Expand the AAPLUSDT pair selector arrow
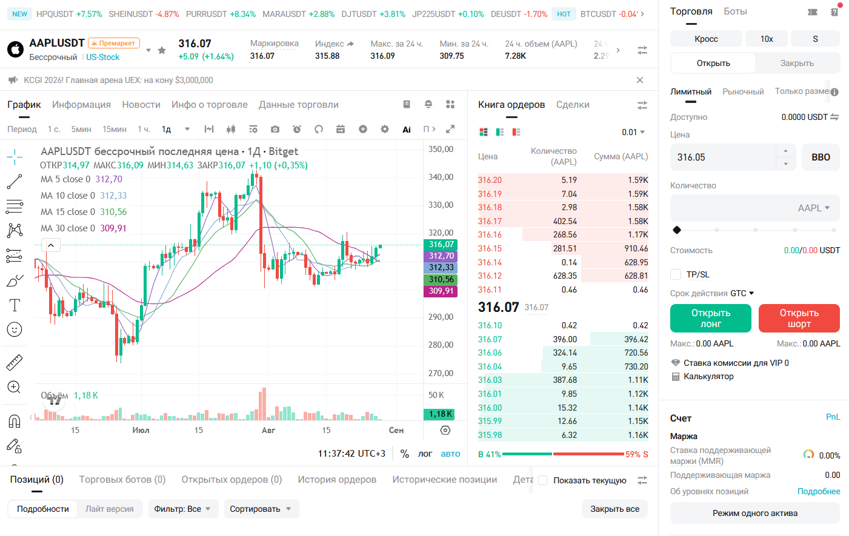 click(148, 50)
